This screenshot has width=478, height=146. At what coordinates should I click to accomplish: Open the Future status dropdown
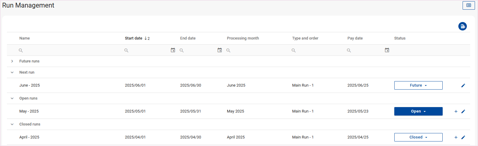[418, 85]
